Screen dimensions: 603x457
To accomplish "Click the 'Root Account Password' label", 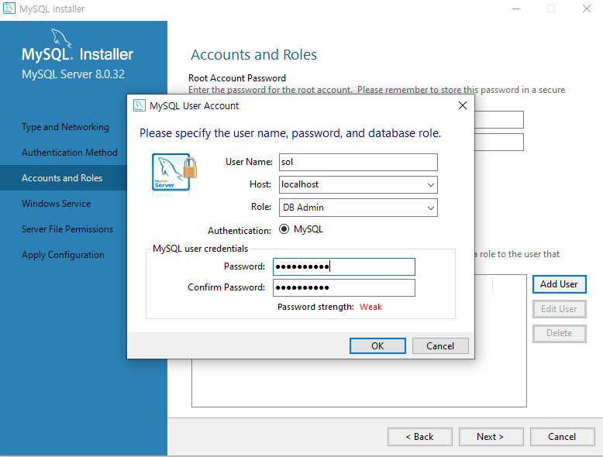I will coord(237,78).
